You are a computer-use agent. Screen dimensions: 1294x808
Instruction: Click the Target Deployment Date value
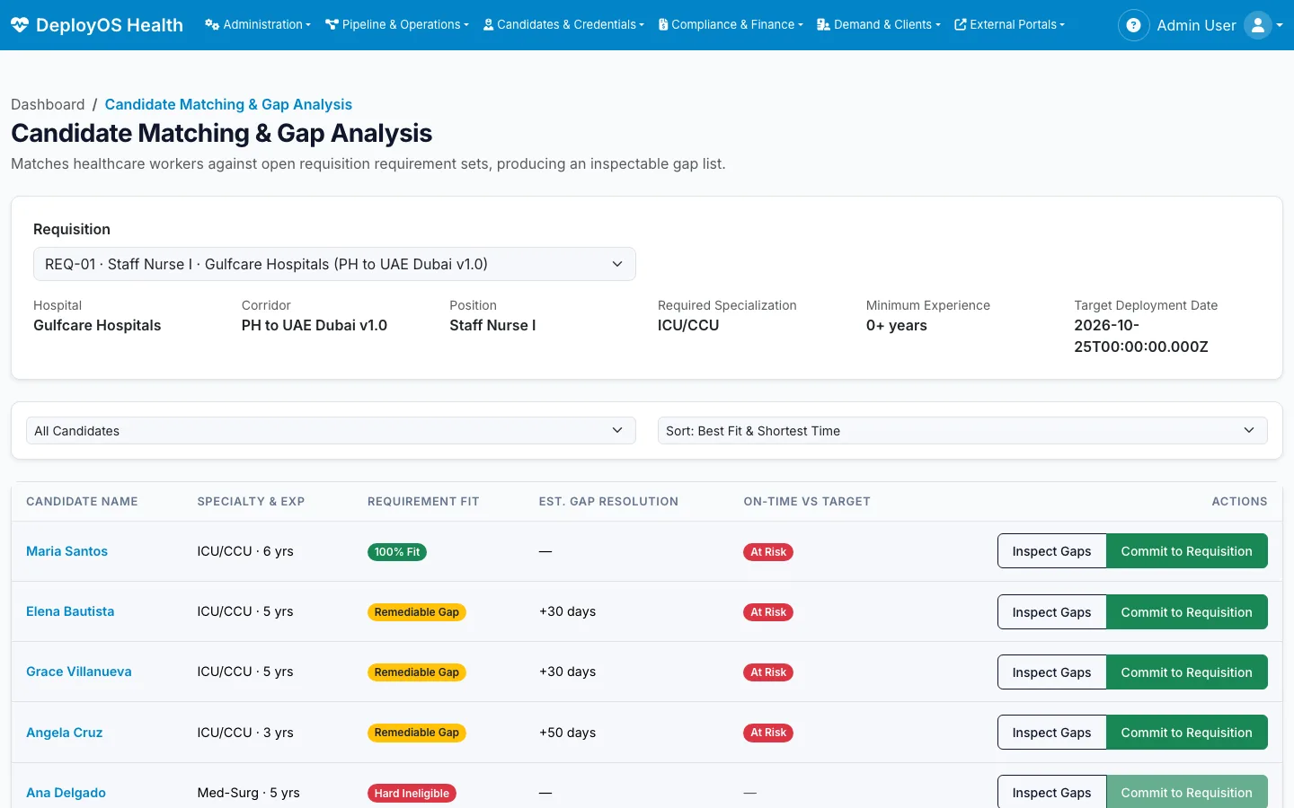click(1141, 336)
